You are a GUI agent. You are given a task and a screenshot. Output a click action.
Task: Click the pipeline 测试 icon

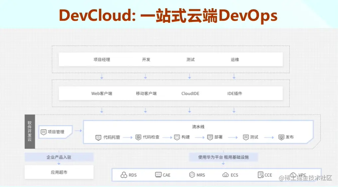(x=246, y=137)
